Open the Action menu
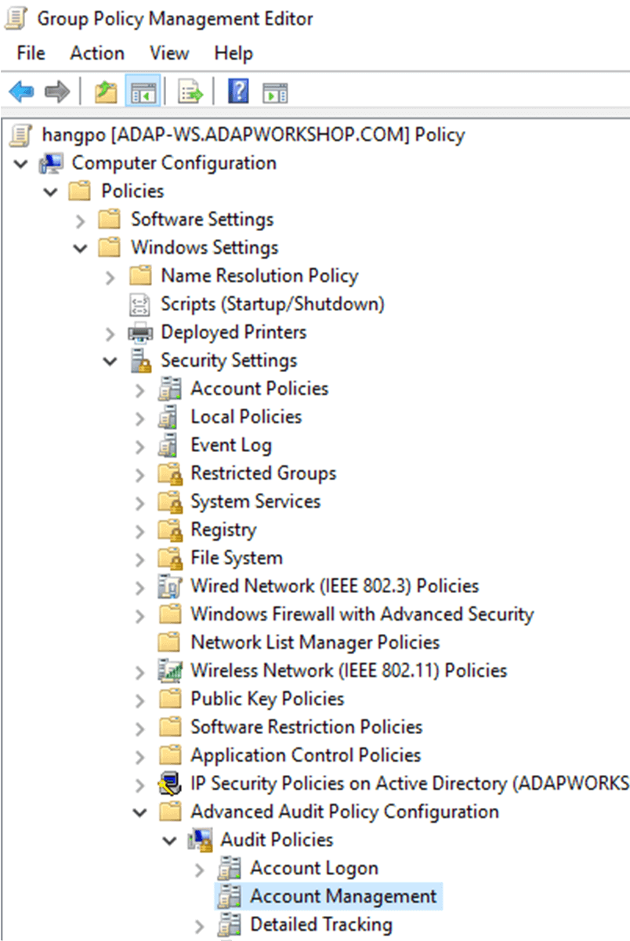 (x=97, y=53)
